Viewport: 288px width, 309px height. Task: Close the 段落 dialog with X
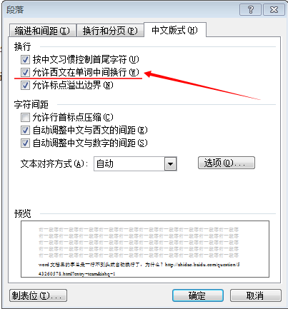(x=274, y=10)
